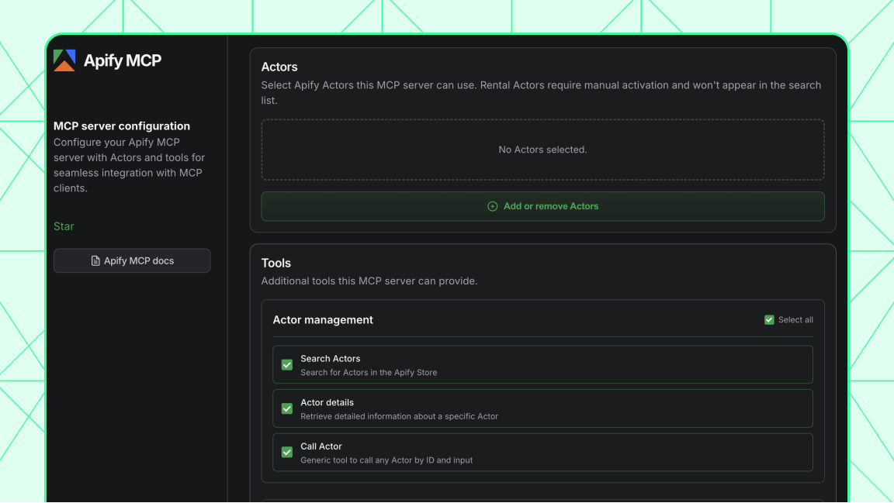The image size is (894, 503).
Task: Open the Star link
Action: coord(63,226)
